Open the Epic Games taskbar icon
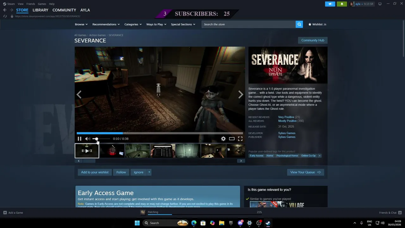Viewport: 405px width, 228px height. pos(231,223)
